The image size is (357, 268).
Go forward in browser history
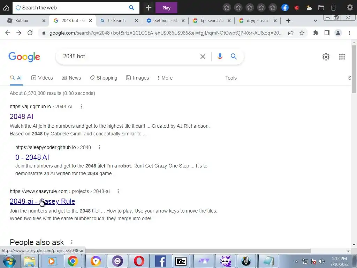(19, 33)
